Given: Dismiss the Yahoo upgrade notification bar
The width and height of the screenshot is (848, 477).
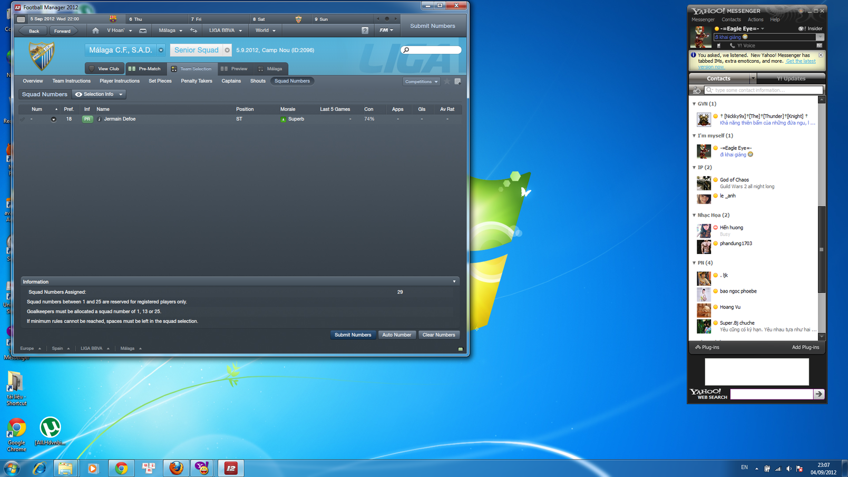Looking at the screenshot, I should point(821,55).
